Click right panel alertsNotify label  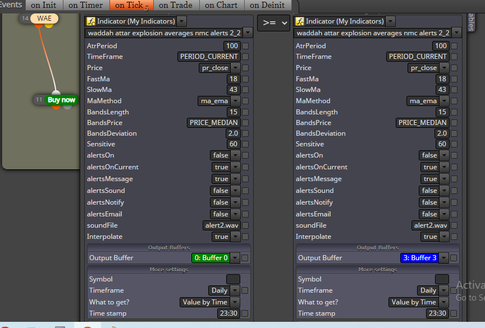coord(314,202)
